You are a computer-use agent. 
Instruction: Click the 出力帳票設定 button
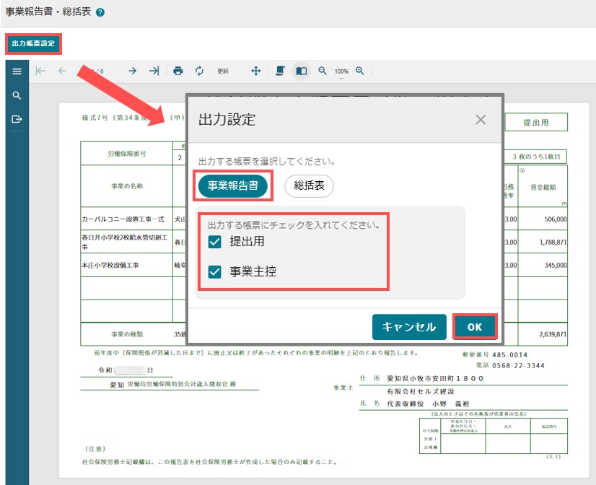[33, 43]
